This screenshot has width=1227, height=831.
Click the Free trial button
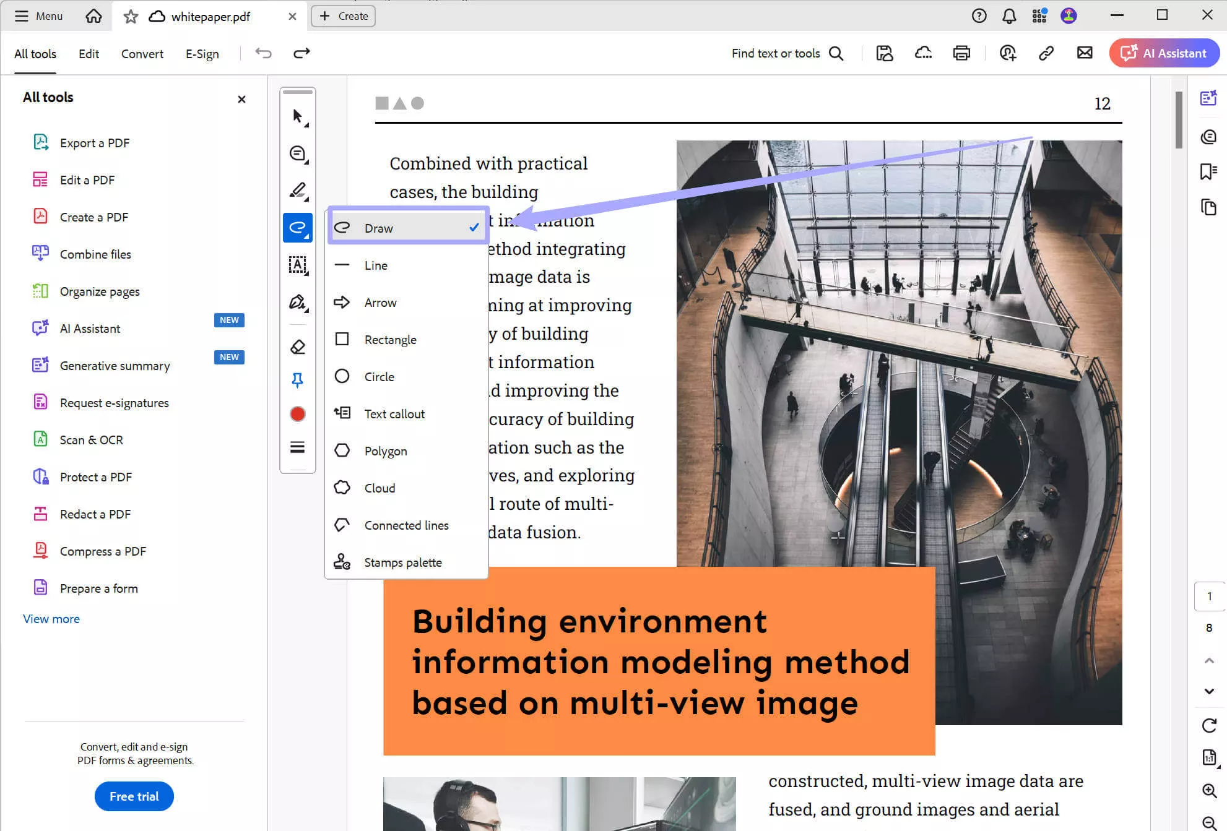pyautogui.click(x=134, y=796)
